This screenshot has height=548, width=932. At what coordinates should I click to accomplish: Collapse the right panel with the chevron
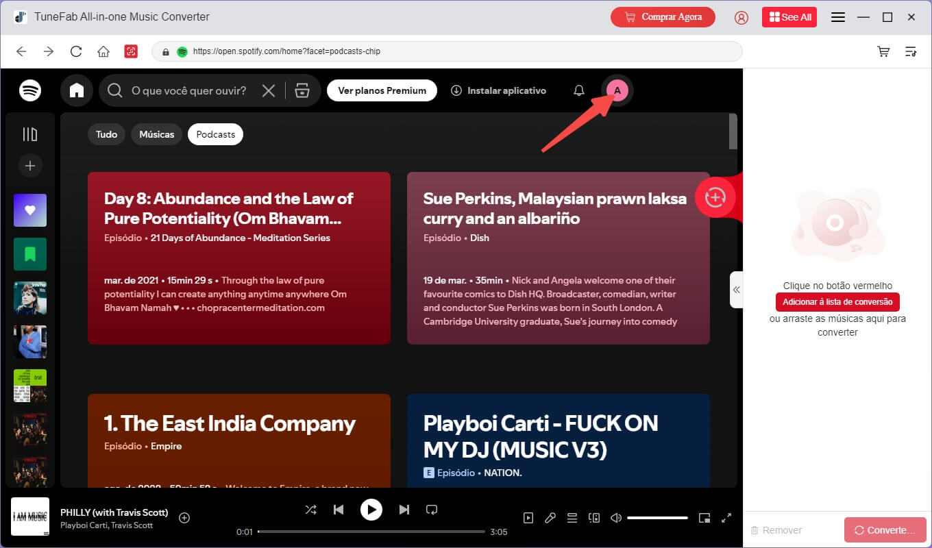point(737,290)
